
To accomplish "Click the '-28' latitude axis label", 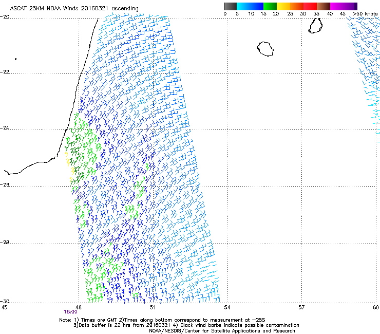I will [x=5, y=243].
